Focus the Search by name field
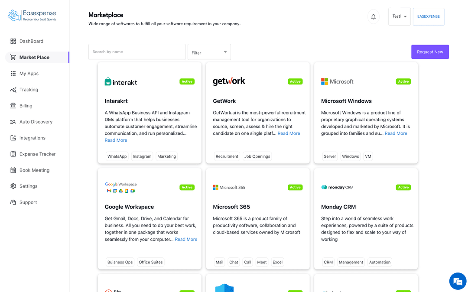The image size is (468, 292). tap(137, 52)
